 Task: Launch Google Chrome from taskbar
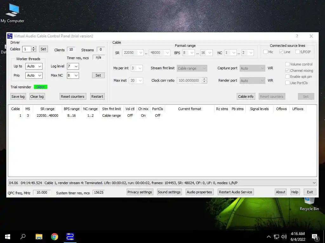[55, 237]
